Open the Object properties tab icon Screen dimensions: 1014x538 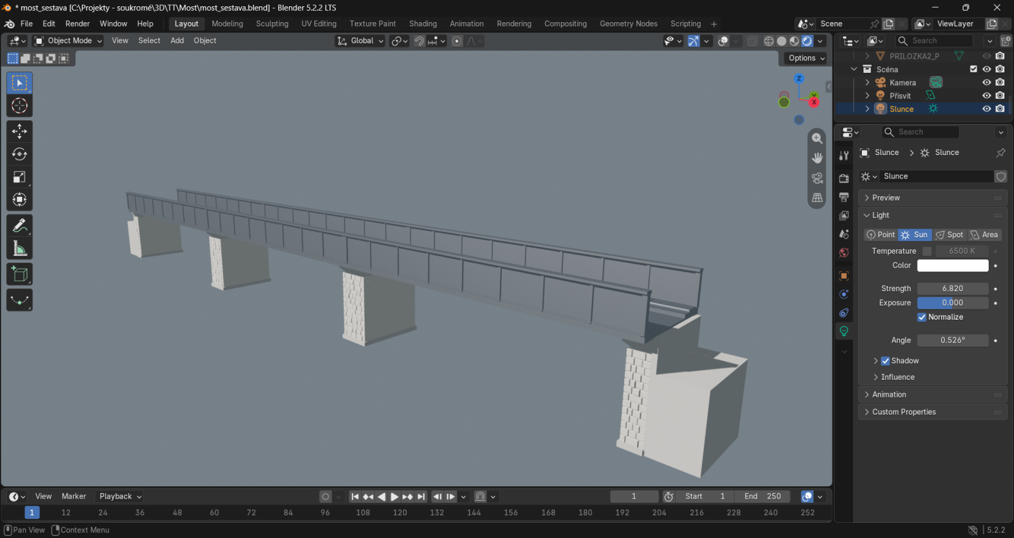[x=844, y=276]
